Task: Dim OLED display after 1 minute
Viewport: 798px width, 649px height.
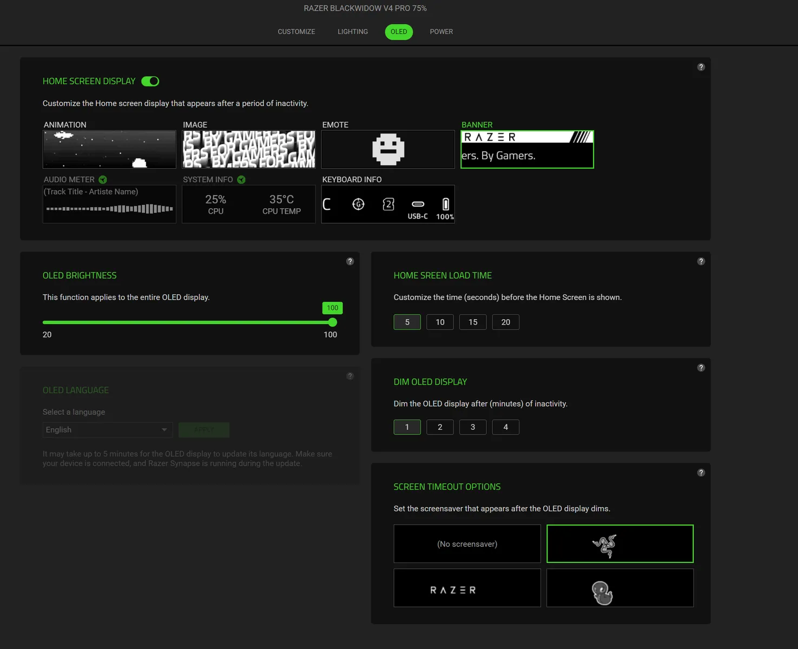Action: coord(407,427)
